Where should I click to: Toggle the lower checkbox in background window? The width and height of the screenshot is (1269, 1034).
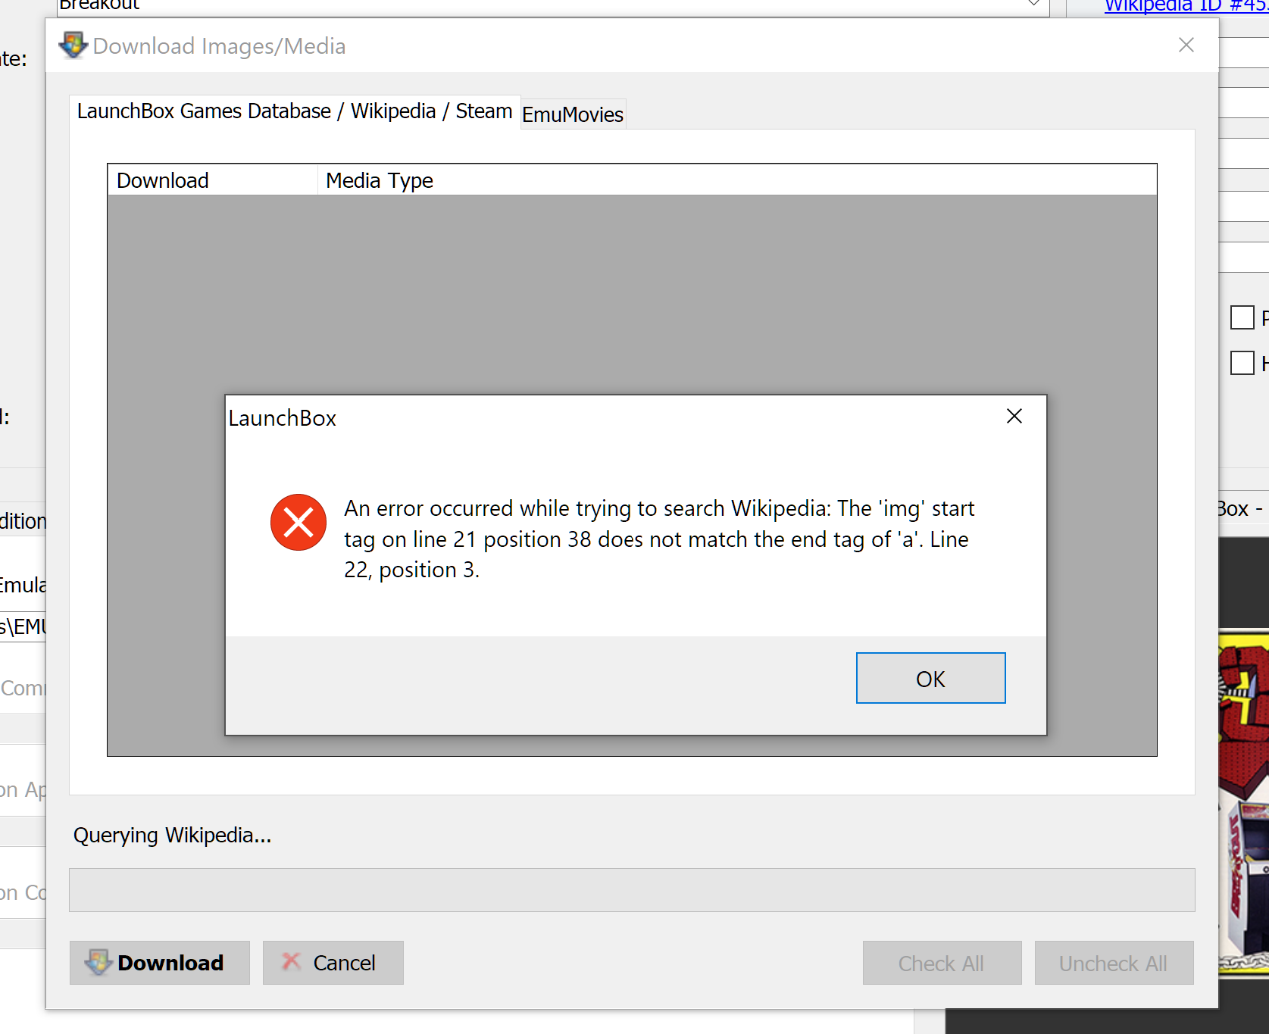1242,363
